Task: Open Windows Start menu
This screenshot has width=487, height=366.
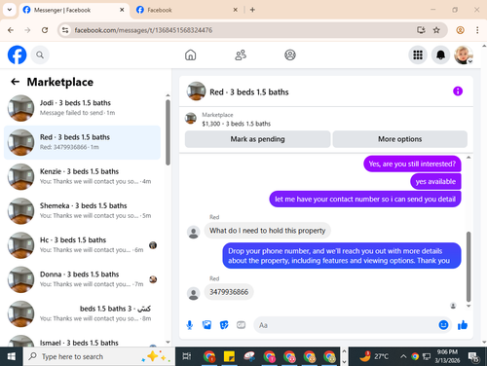Action: click(12, 356)
